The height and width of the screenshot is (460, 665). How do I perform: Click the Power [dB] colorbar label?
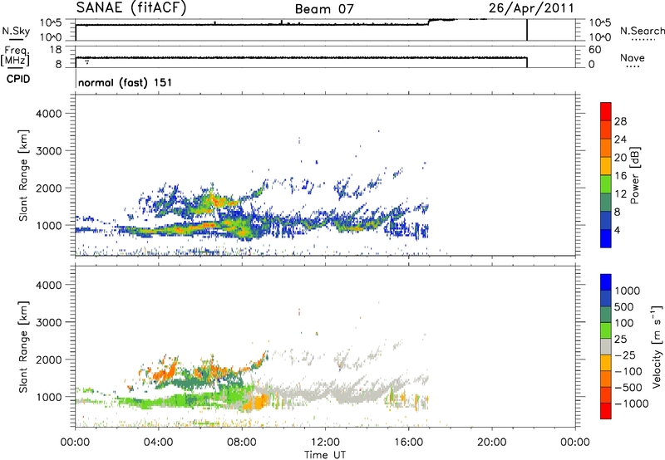(x=635, y=175)
